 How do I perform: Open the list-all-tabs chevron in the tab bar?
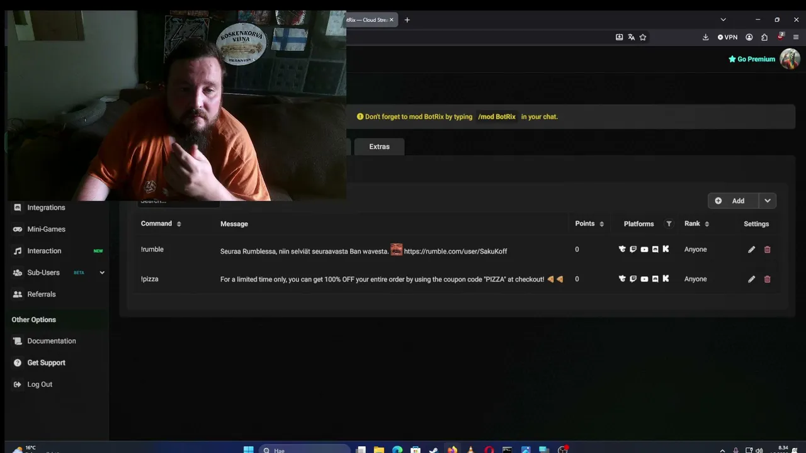pyautogui.click(x=723, y=20)
